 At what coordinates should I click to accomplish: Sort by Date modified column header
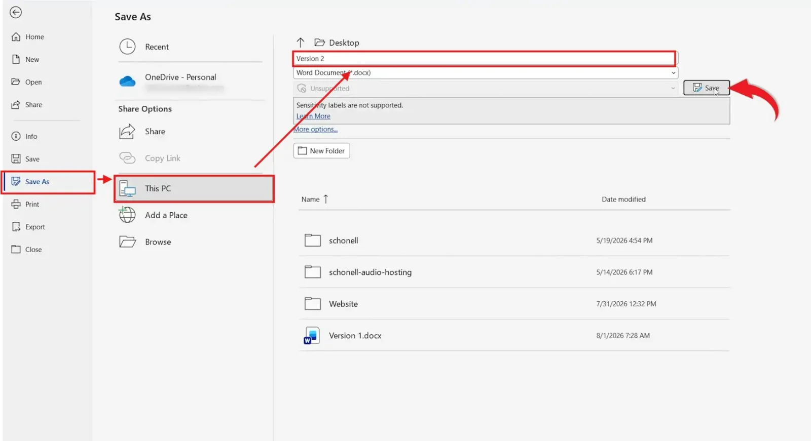point(623,199)
